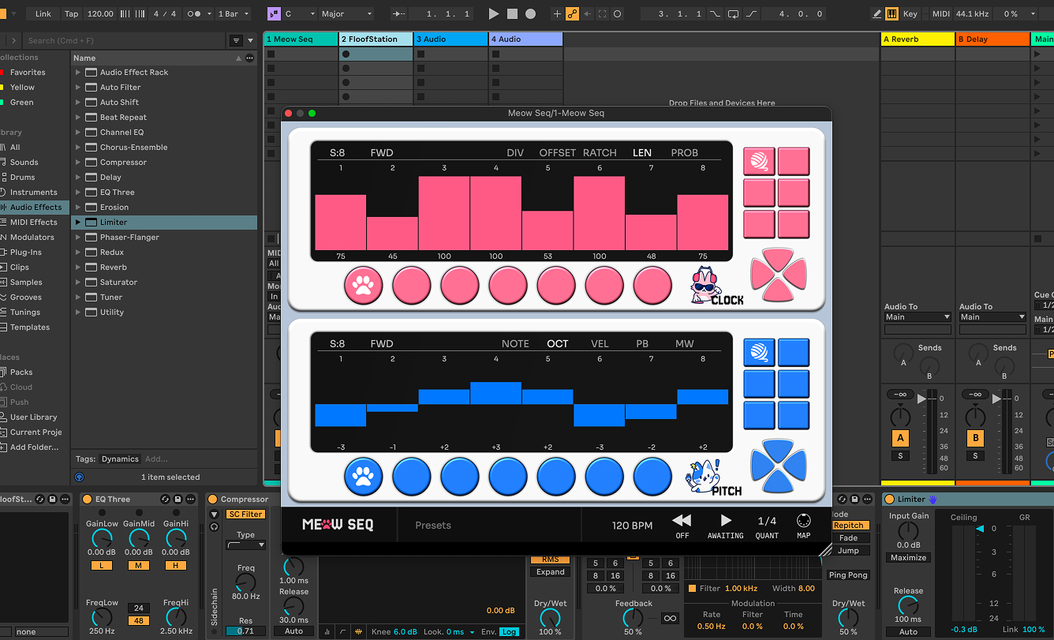Click the MAP knob icon
This screenshot has height=640, width=1054.
[x=803, y=521]
